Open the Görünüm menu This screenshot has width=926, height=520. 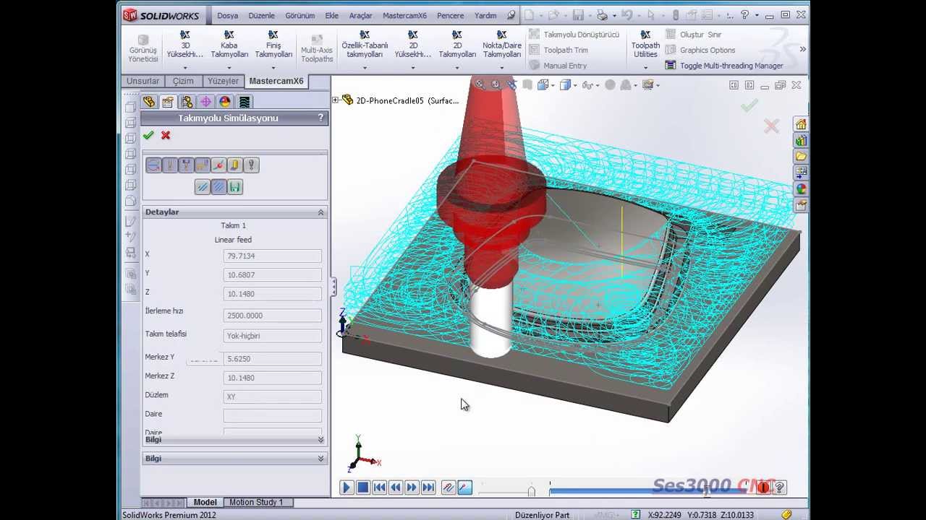point(300,15)
